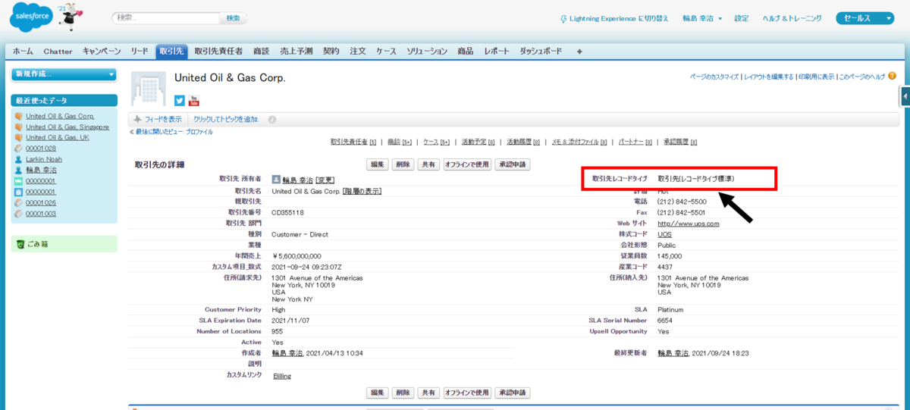Click 共有 button beside 取引先の詳細 heading
This screenshot has width=910, height=410.
tap(428, 164)
